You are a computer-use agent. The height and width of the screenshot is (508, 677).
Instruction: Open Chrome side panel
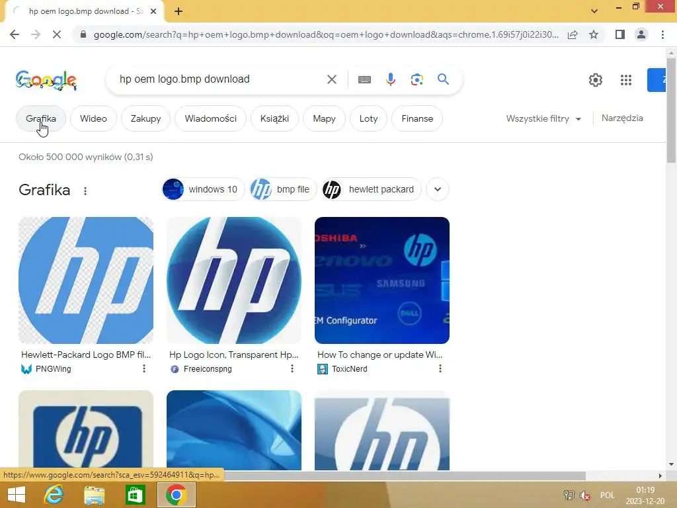tap(620, 34)
